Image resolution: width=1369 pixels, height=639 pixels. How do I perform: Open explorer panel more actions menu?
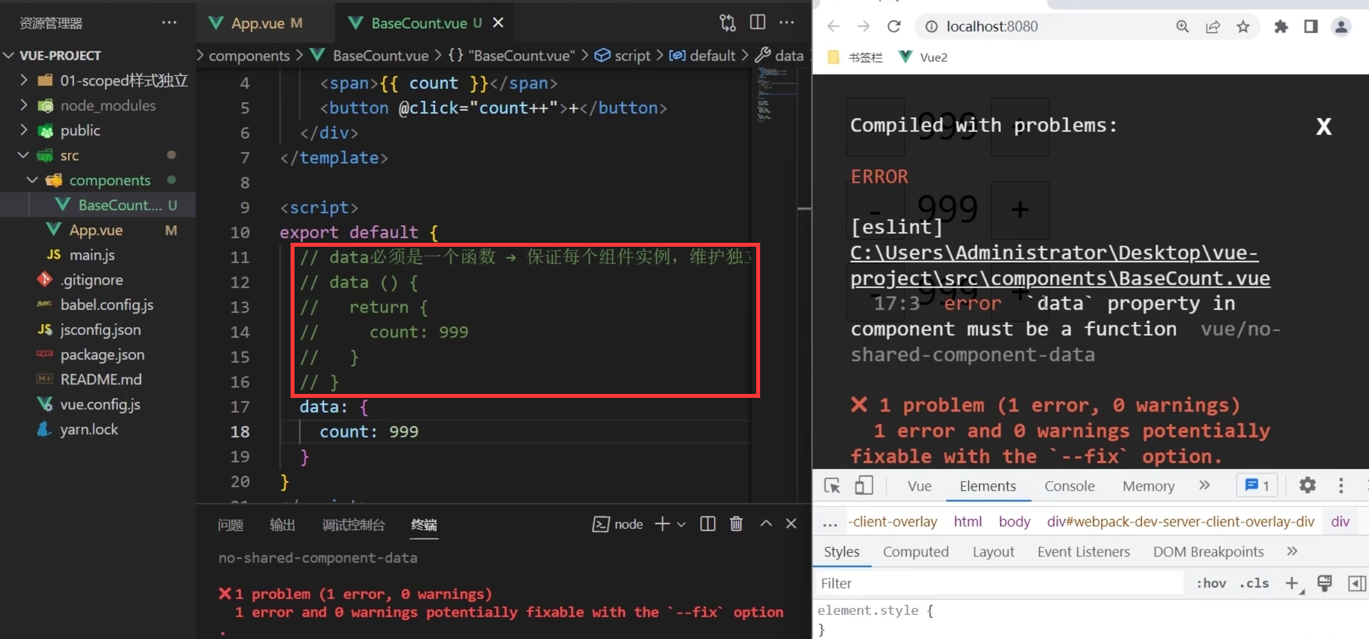click(169, 23)
